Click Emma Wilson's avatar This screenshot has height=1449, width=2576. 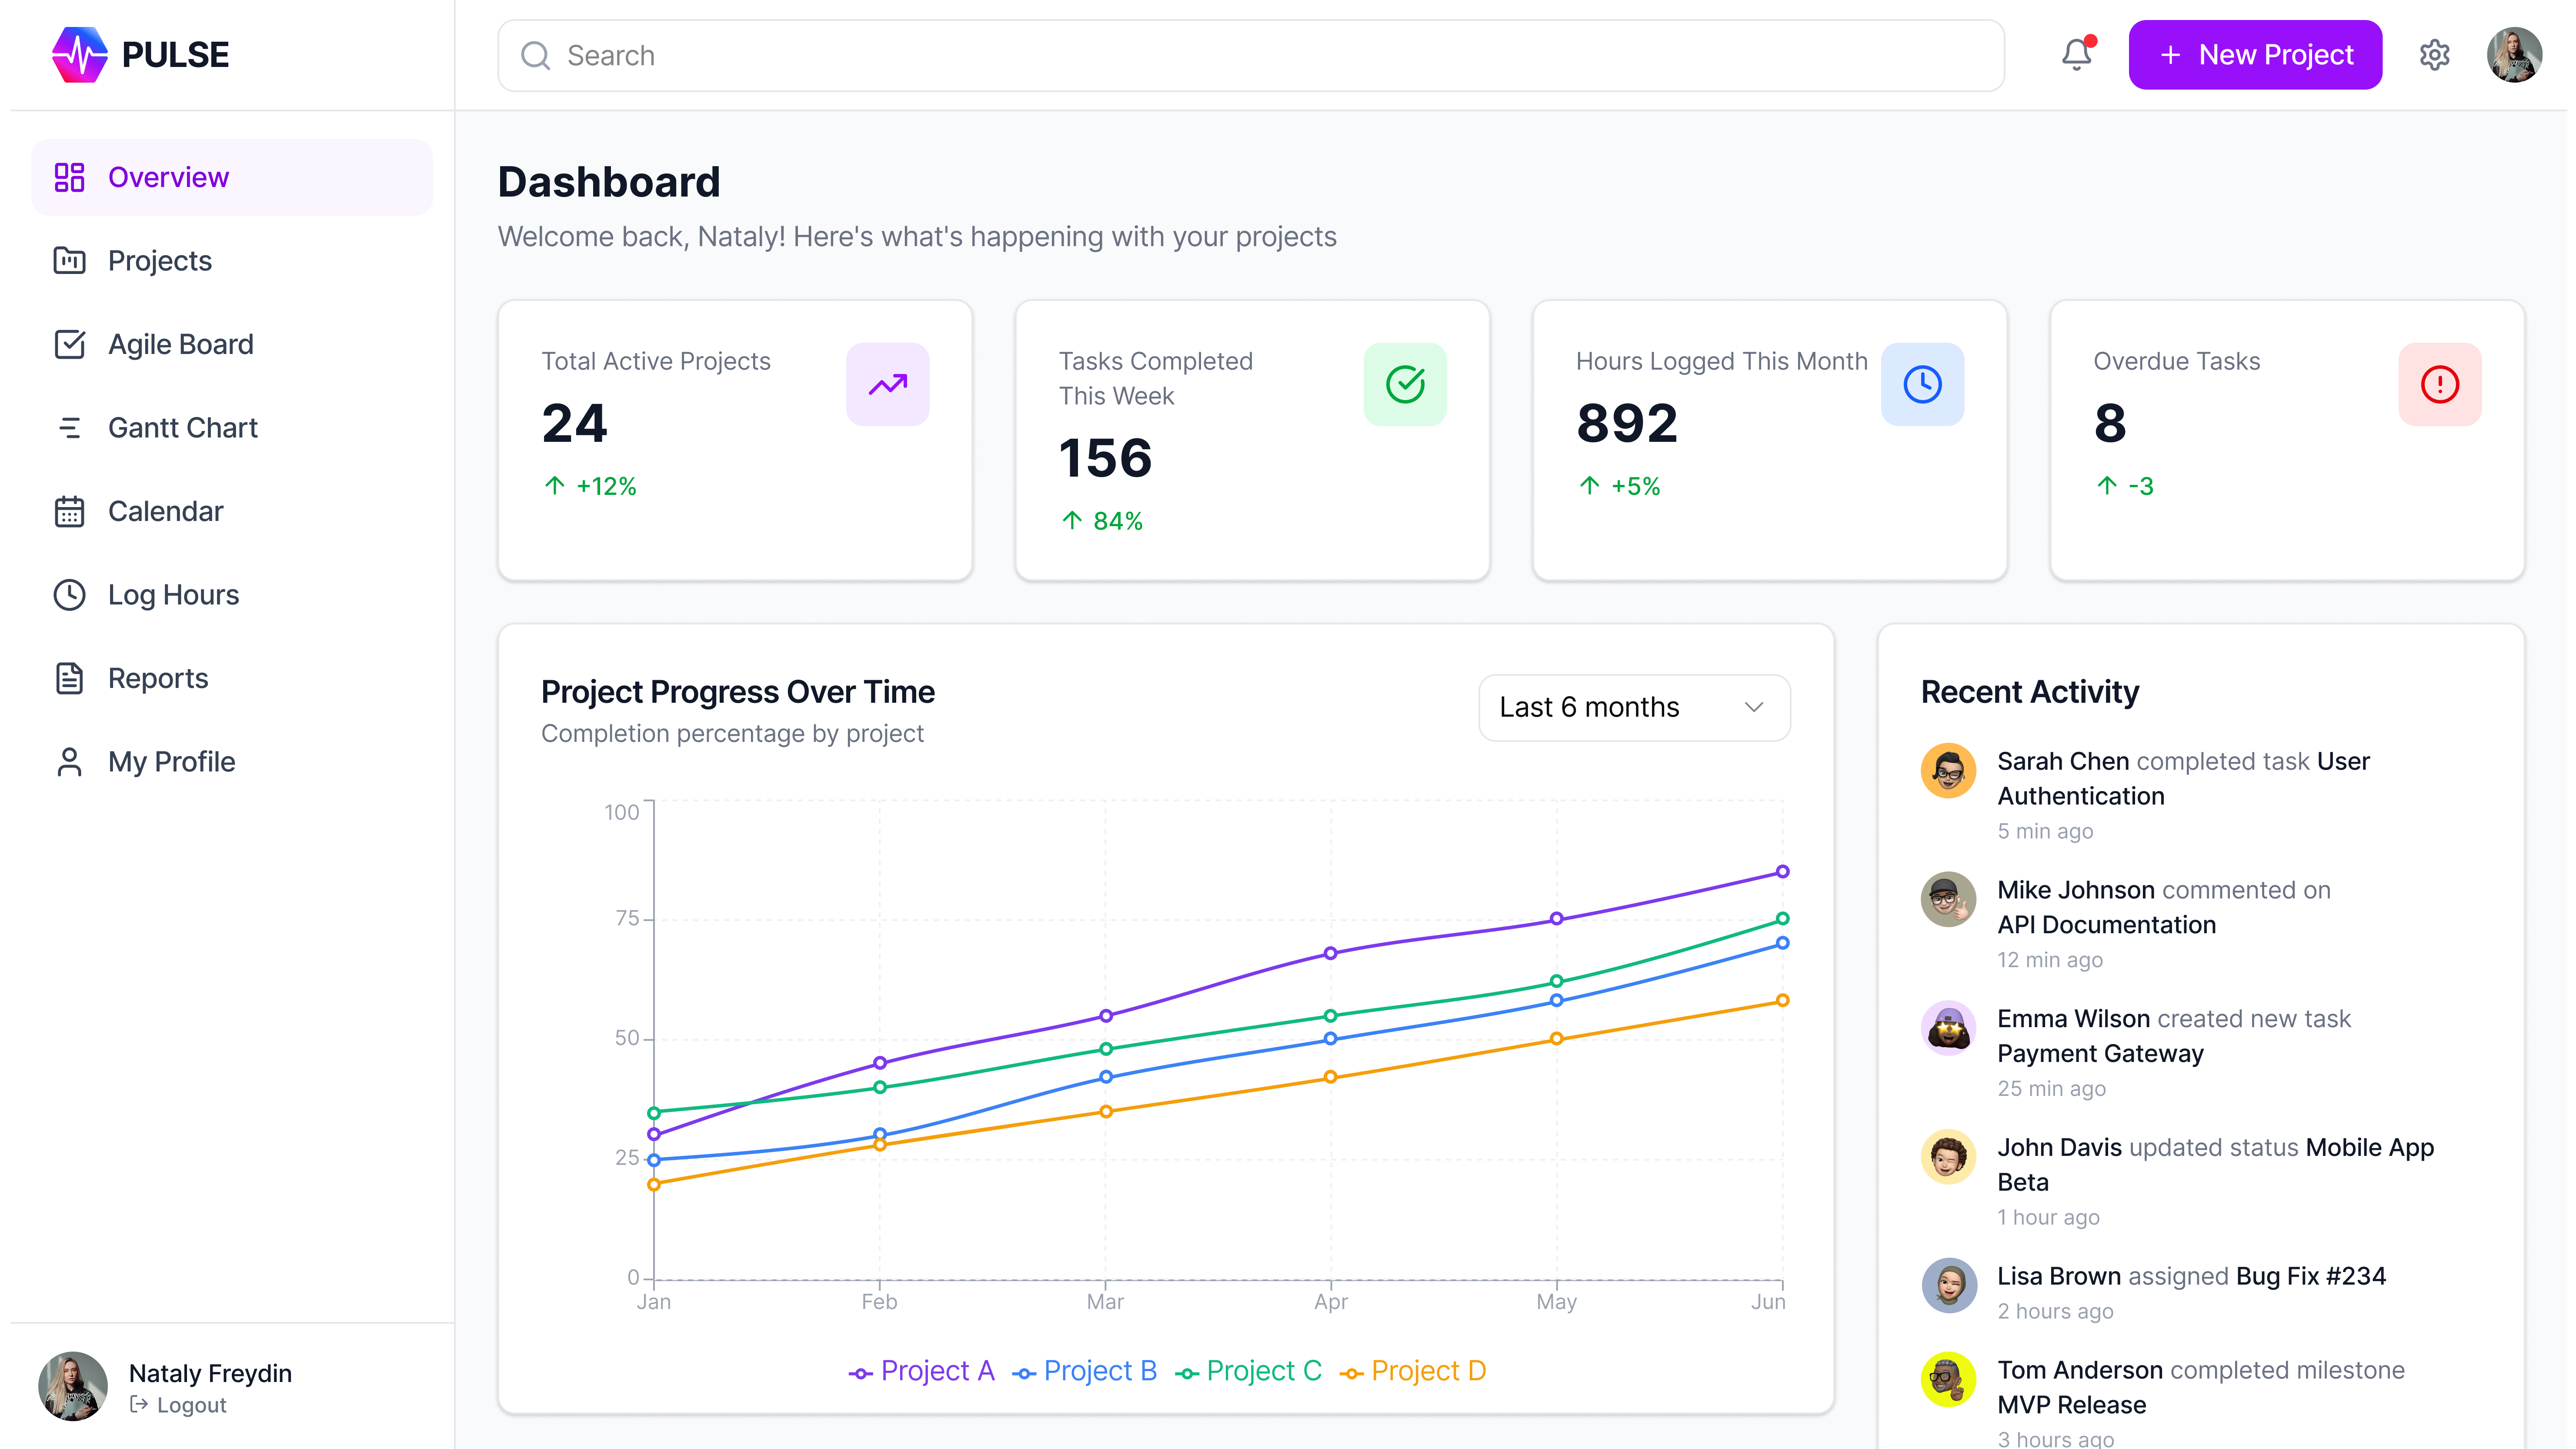[x=1948, y=1027]
